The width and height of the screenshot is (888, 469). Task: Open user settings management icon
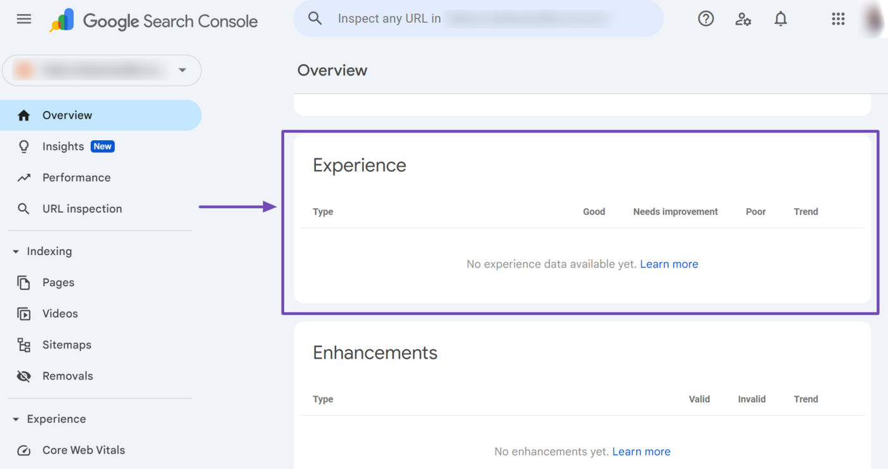coord(743,19)
